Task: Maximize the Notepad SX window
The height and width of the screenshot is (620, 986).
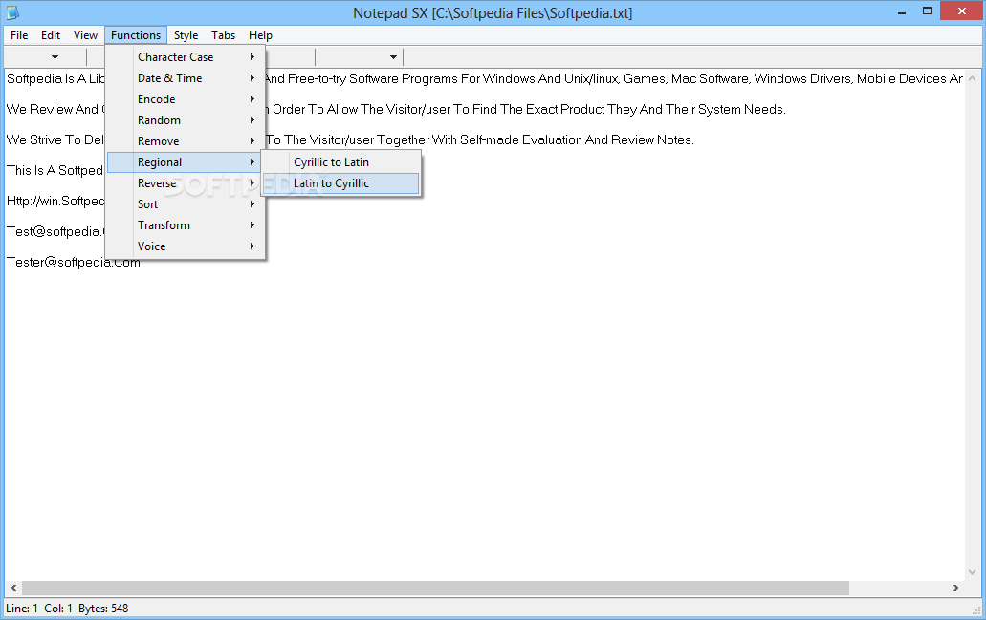Action: tap(928, 11)
